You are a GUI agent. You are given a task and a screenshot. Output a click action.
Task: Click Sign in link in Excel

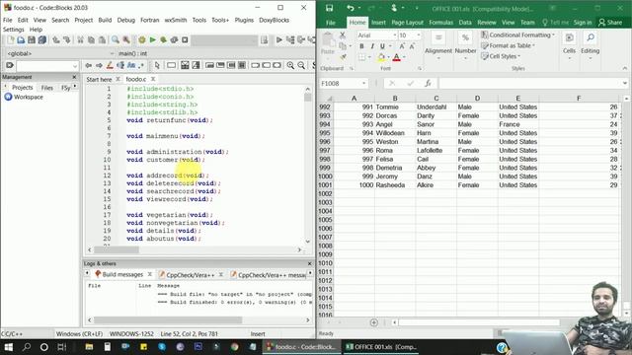pos(583,23)
